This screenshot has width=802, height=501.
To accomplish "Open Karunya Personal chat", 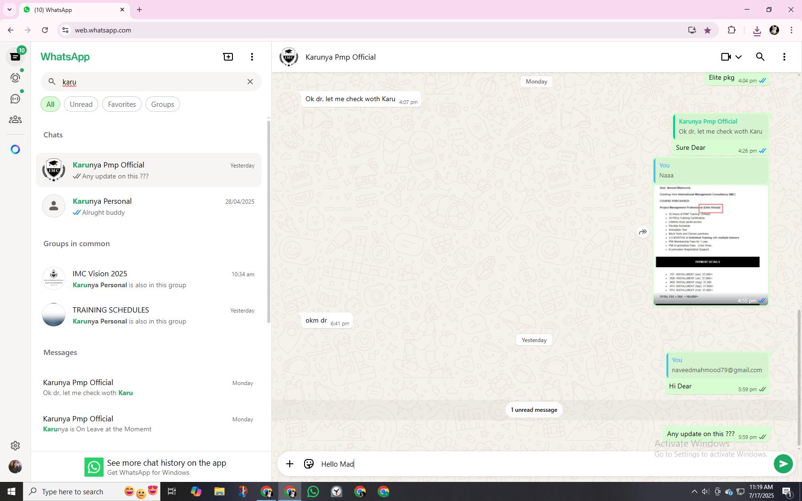I will (x=149, y=207).
